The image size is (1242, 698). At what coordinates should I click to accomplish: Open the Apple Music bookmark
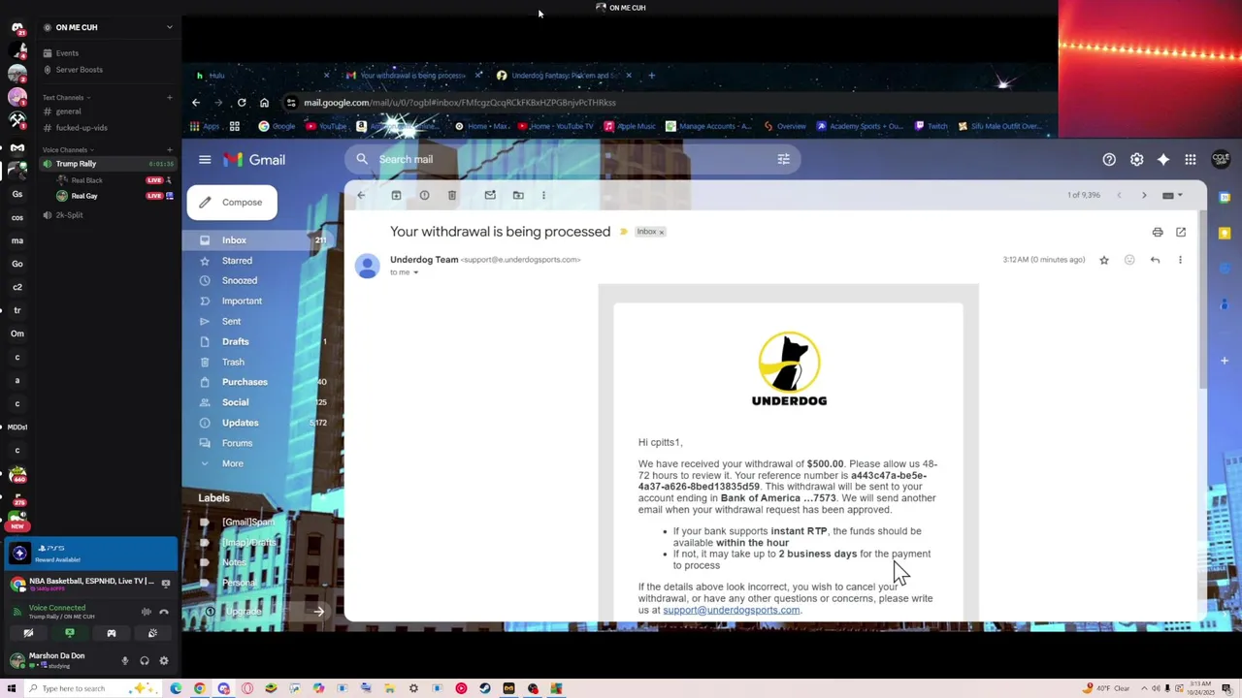(x=630, y=126)
